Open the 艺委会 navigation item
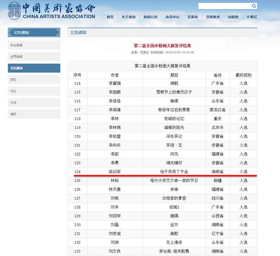The width and height of the screenshot is (280, 256). [x=193, y=17]
